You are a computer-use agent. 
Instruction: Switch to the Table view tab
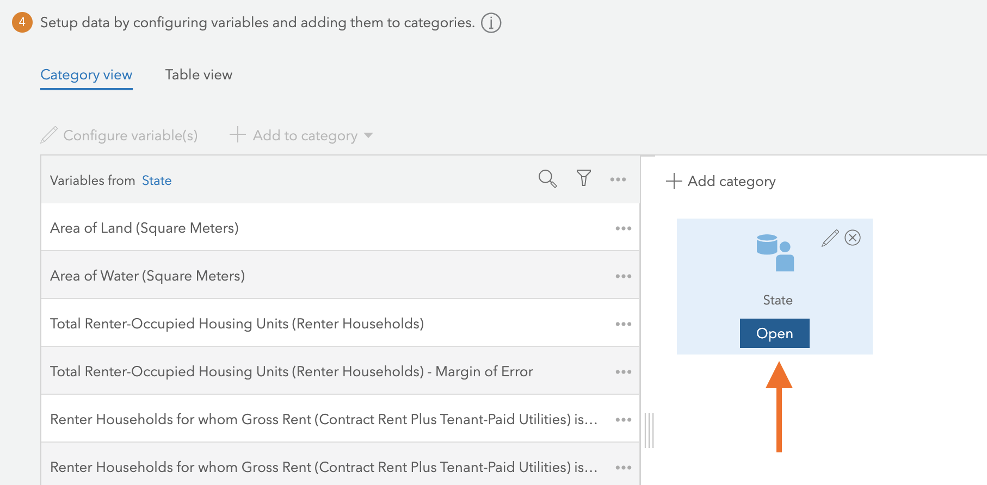pyautogui.click(x=199, y=75)
